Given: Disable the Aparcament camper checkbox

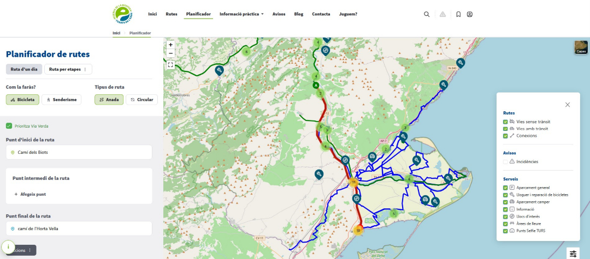Looking at the screenshot, I should (x=505, y=202).
